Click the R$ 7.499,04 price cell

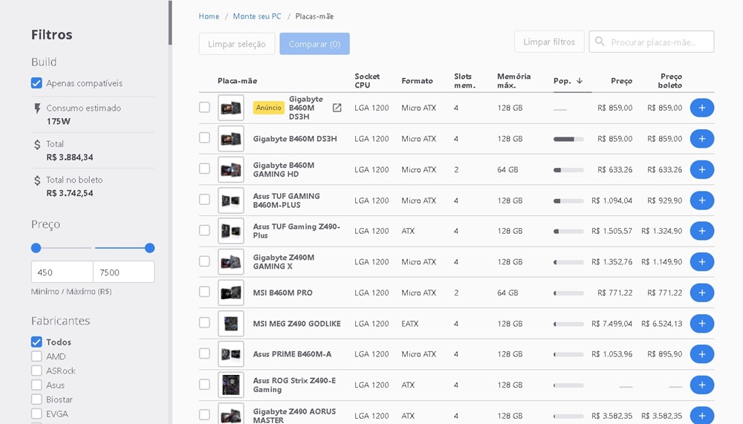coord(611,324)
